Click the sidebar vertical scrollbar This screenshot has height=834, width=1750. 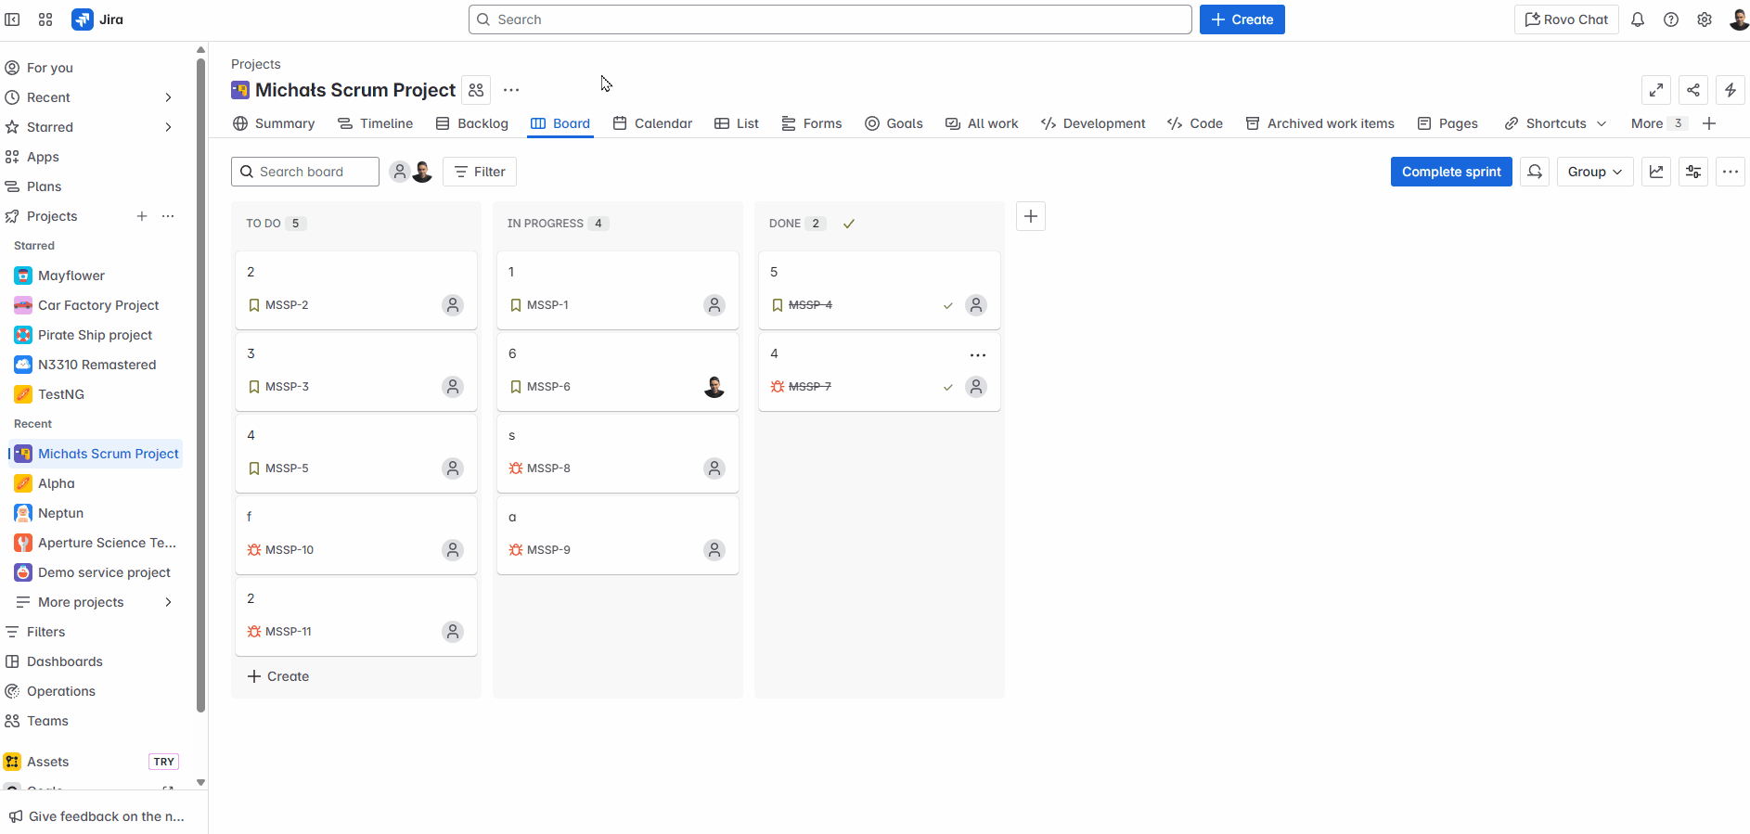click(200, 385)
